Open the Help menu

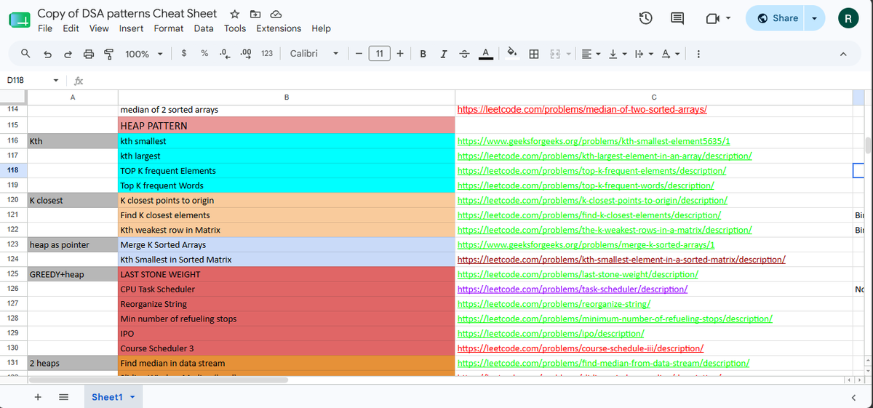pos(321,28)
